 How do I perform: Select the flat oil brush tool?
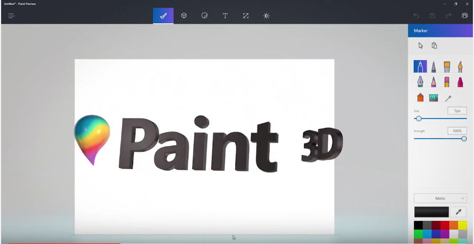[x=447, y=66]
